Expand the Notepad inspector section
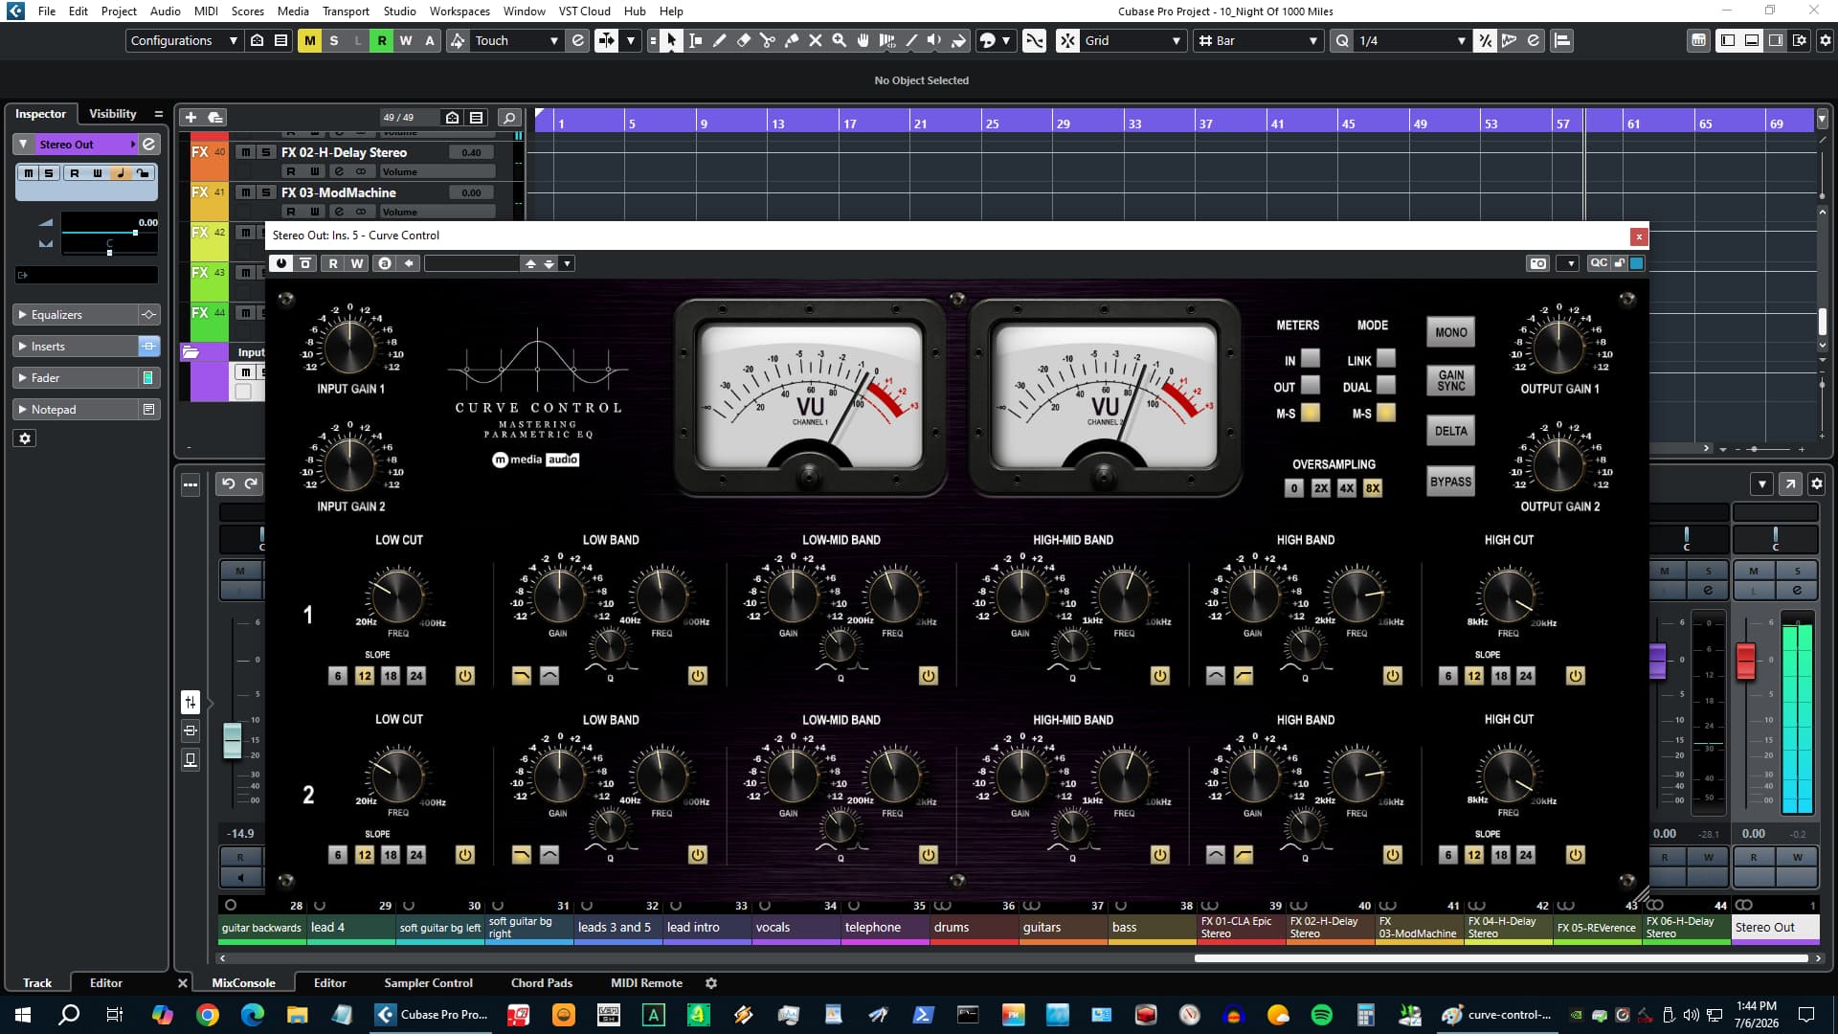The width and height of the screenshot is (1838, 1034). click(x=77, y=410)
